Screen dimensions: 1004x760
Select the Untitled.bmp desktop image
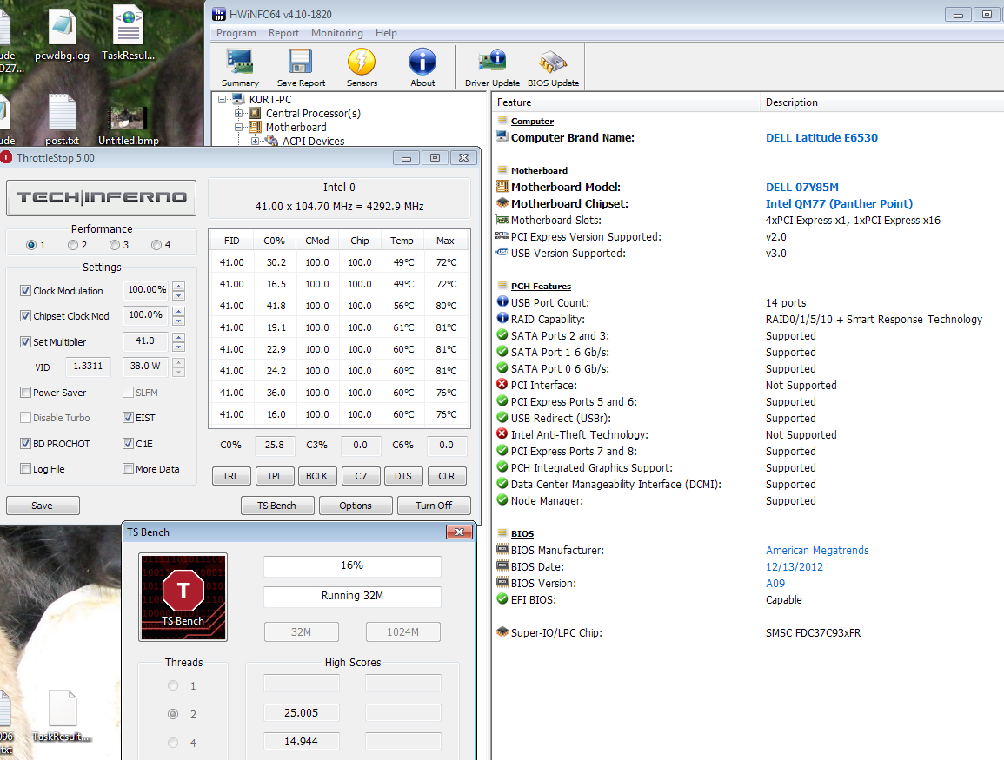(128, 124)
